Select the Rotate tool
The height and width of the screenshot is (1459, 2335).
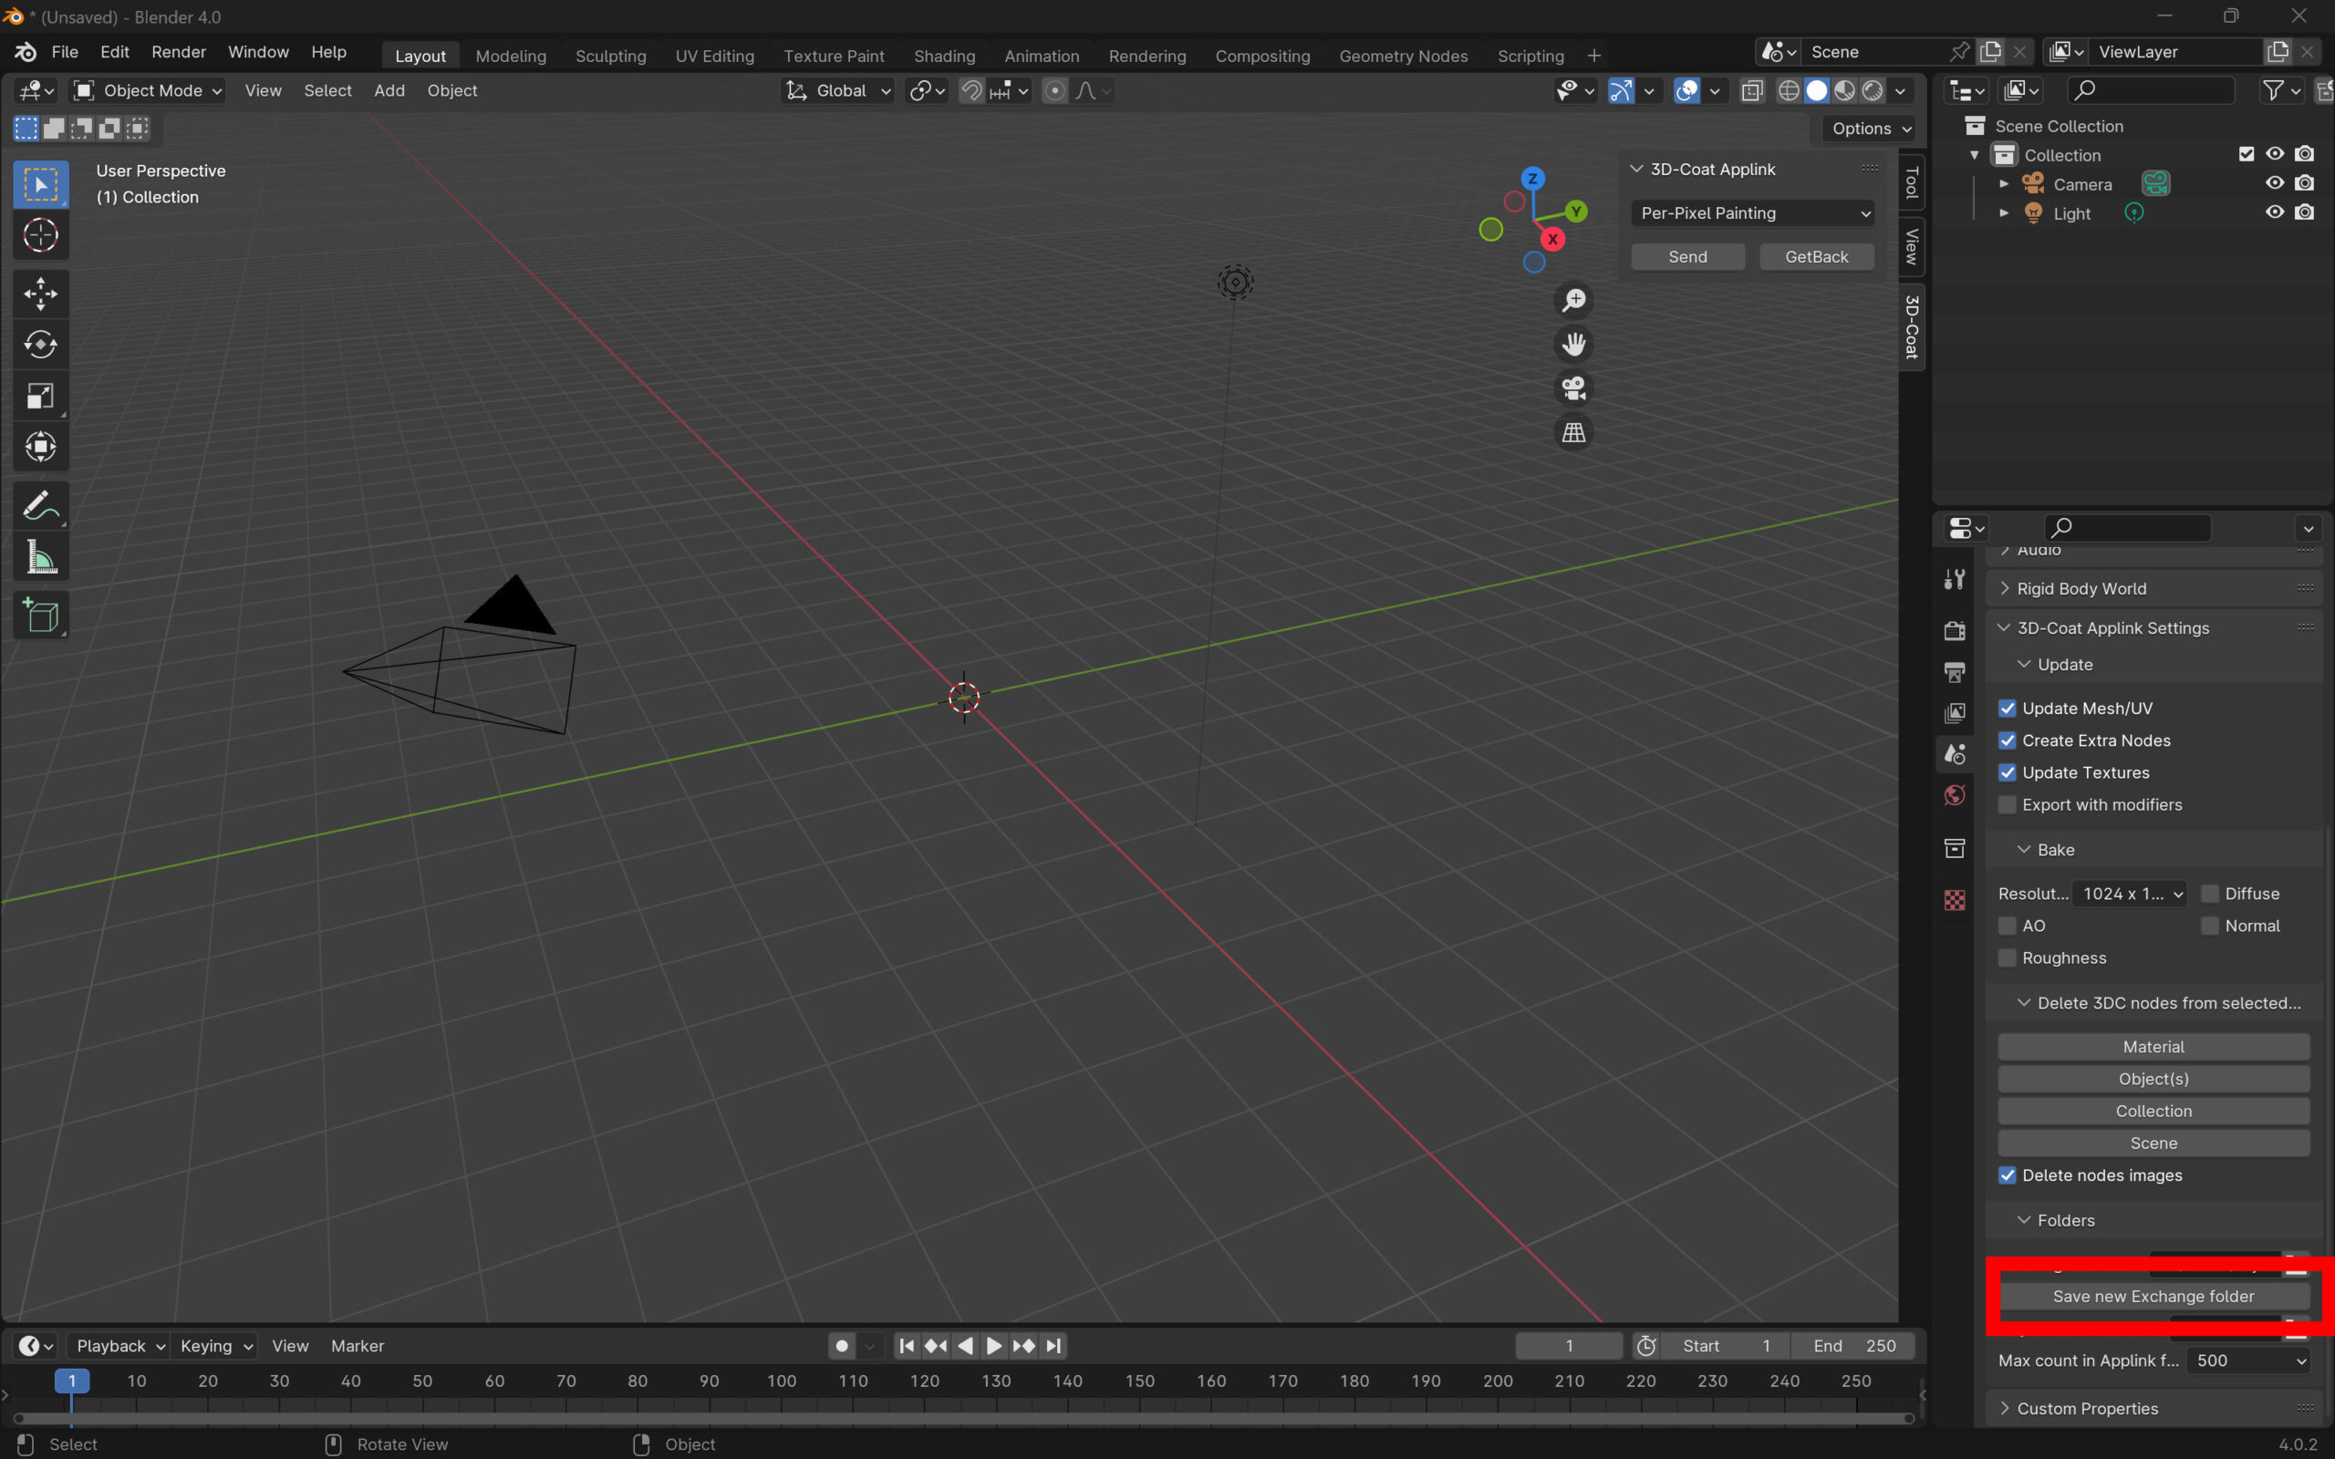click(39, 345)
